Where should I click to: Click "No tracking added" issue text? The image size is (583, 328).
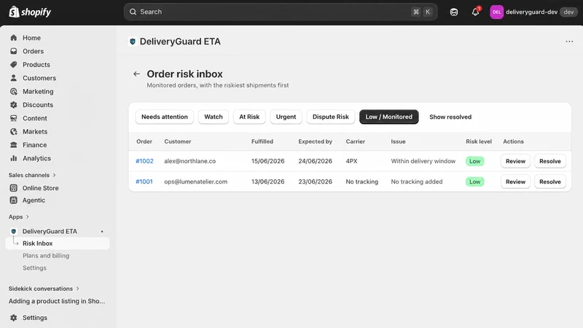416,181
